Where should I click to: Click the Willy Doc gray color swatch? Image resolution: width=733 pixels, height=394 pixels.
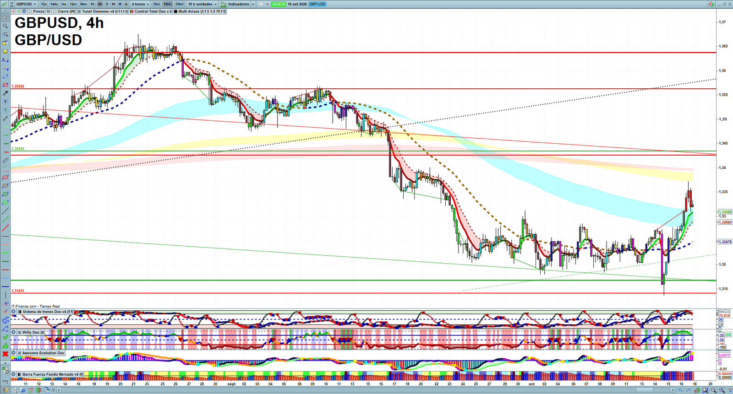19,332
